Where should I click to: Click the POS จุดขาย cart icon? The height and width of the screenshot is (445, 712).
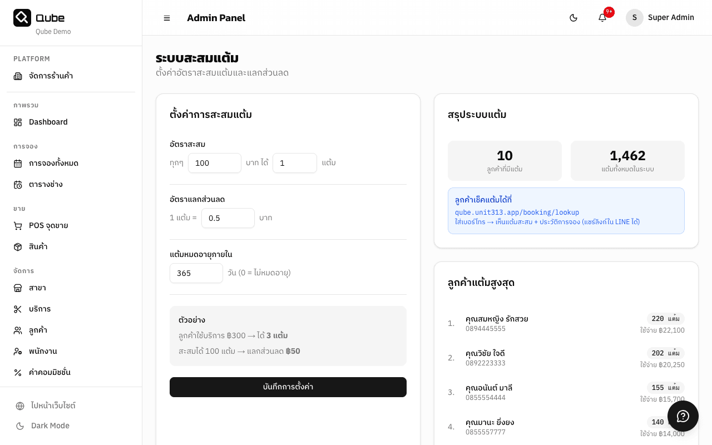point(18,226)
